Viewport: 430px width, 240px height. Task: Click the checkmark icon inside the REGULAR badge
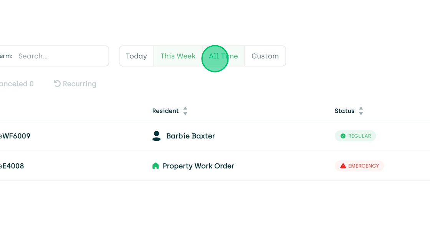(x=342, y=136)
